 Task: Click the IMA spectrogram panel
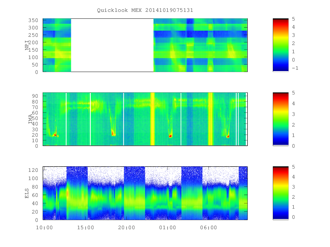coord(145,119)
